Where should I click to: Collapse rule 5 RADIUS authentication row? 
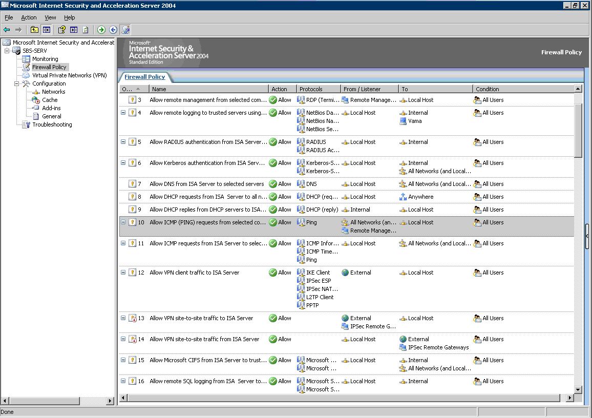pos(123,141)
